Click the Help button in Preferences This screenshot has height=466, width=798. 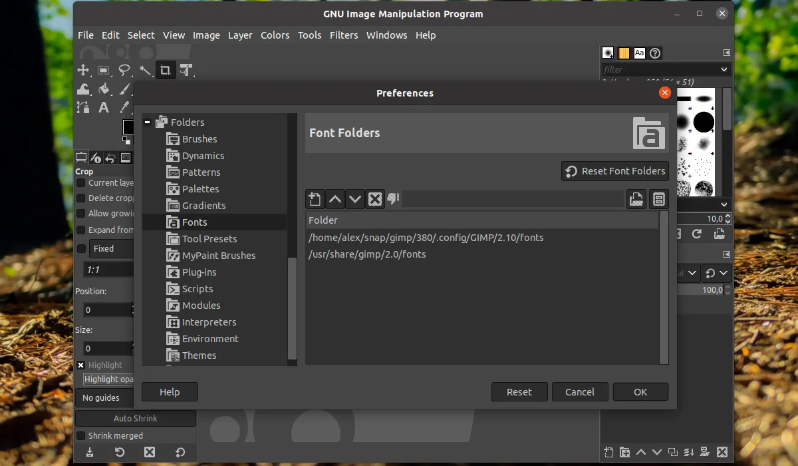coord(170,392)
